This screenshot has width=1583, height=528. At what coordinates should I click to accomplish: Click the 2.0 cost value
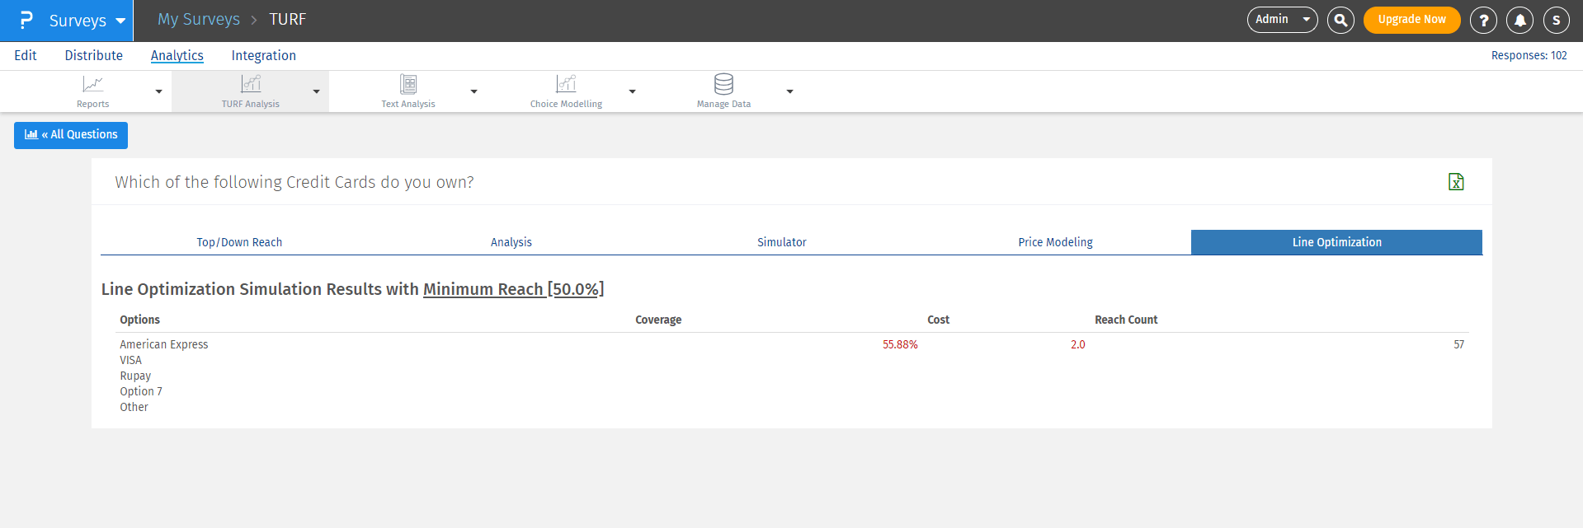(x=1078, y=344)
